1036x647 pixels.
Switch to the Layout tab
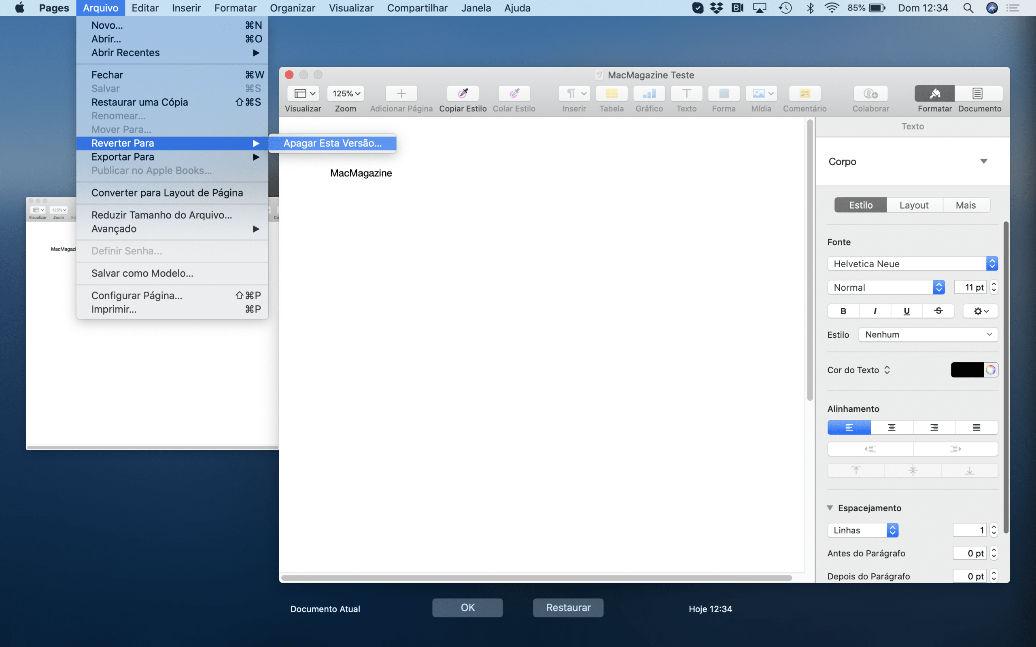click(914, 205)
